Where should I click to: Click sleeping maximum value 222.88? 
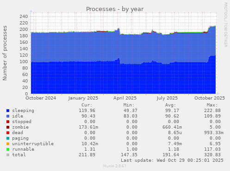click(x=212, y=111)
